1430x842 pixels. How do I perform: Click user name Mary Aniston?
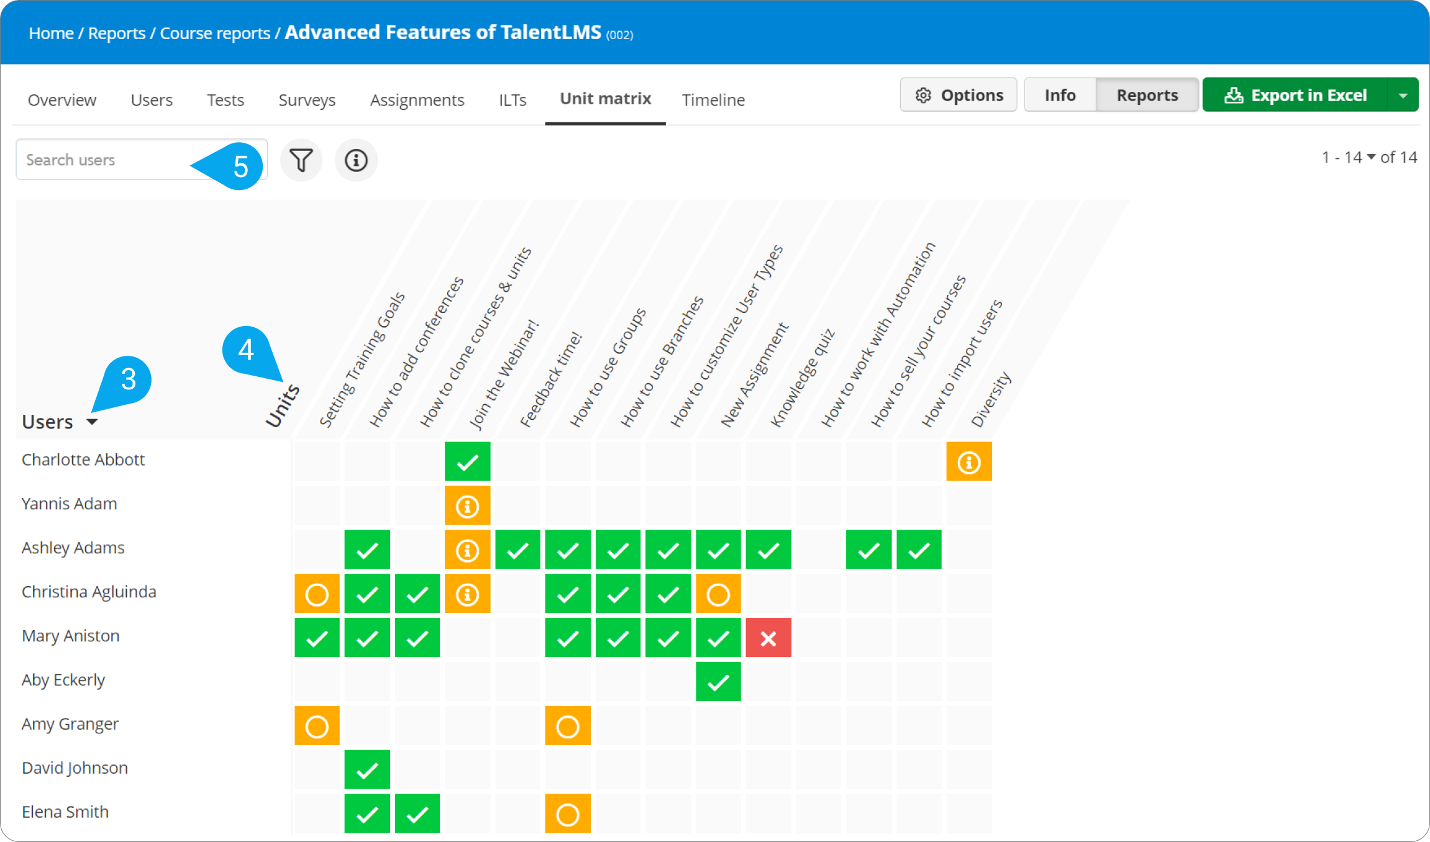pos(71,636)
